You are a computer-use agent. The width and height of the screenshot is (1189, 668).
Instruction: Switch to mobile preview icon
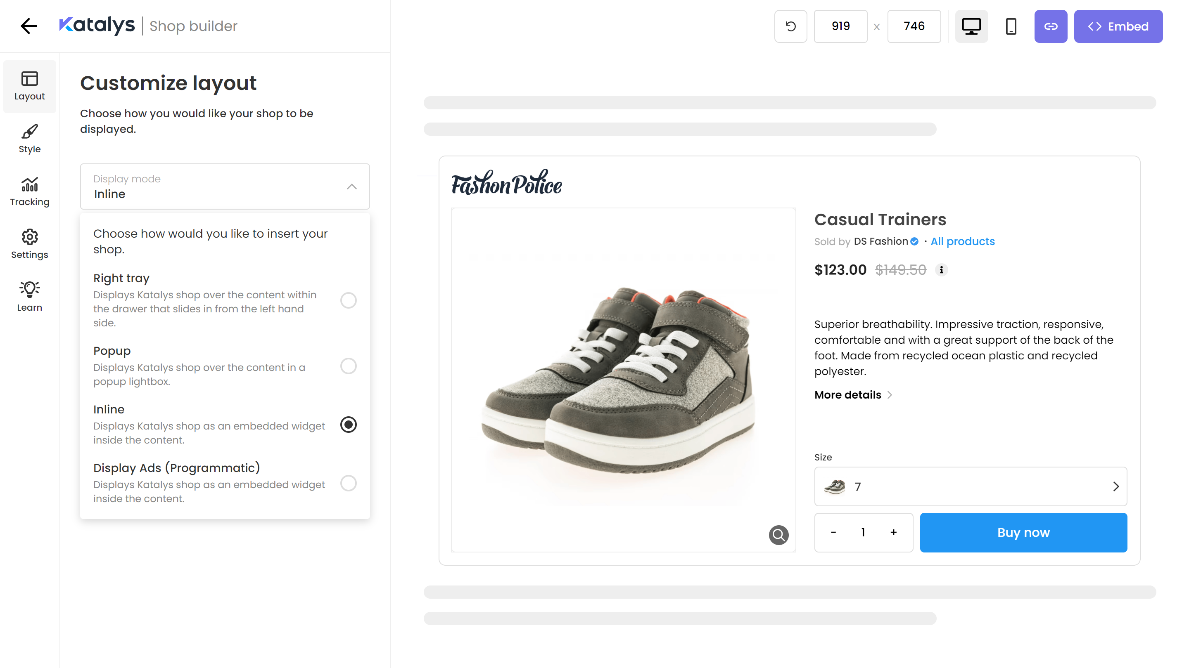point(1011,26)
